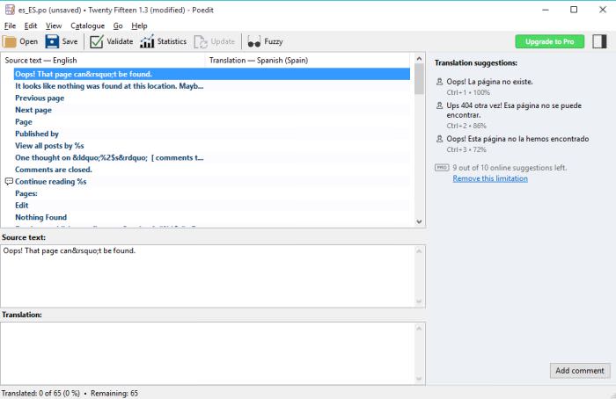Open the Edit menu

31,25
